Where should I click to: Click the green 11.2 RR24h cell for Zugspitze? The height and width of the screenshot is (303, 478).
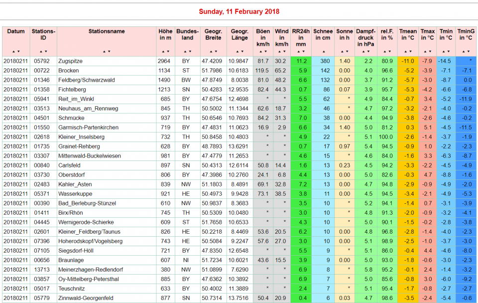click(x=301, y=61)
